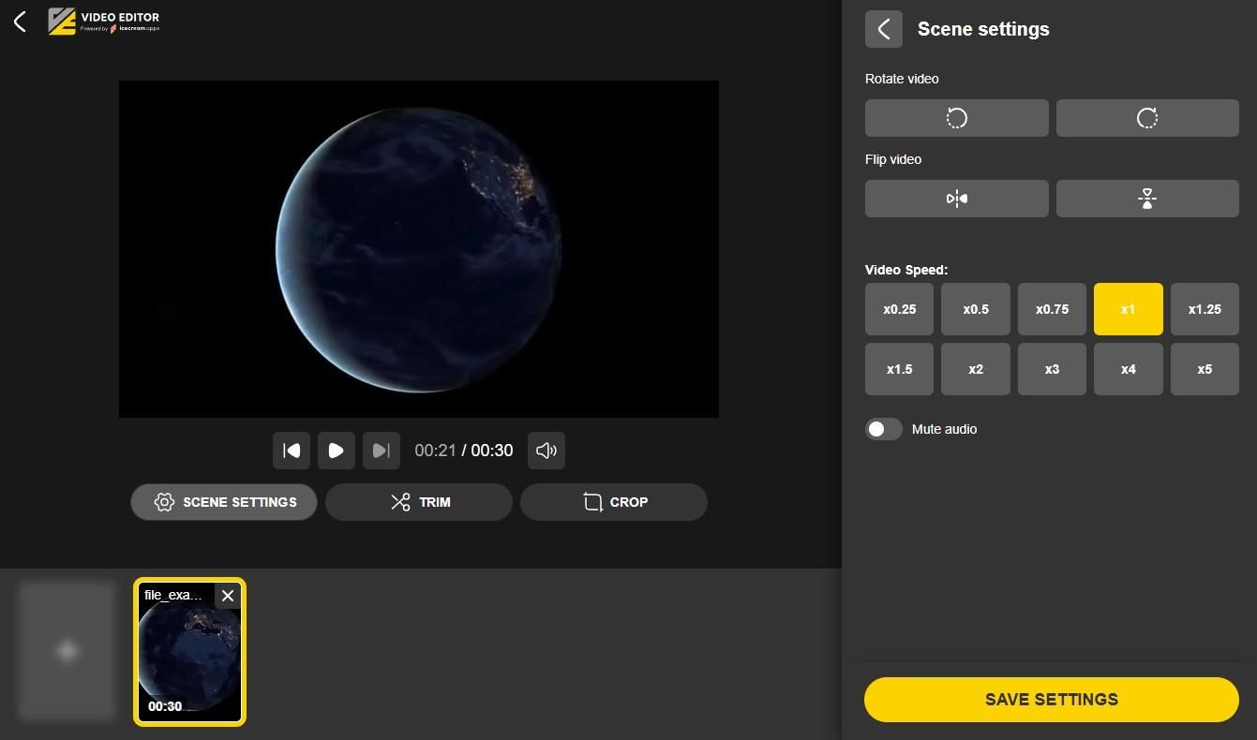
Task: Toggle the Mute audio switch
Action: tap(883, 429)
